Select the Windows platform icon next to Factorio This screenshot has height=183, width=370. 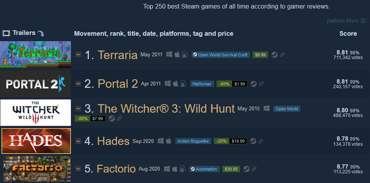coord(167,169)
